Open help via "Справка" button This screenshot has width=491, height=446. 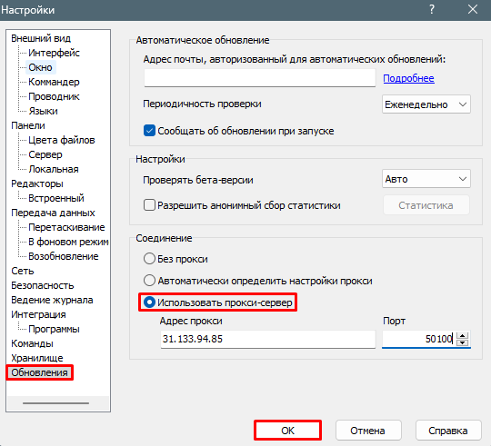[448, 431]
